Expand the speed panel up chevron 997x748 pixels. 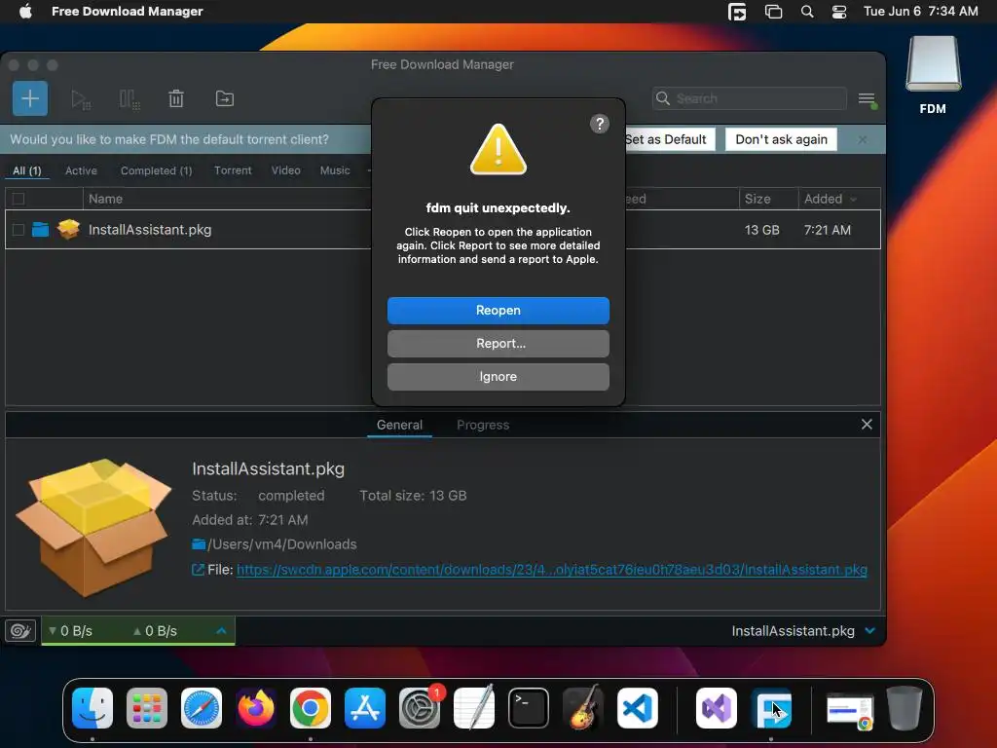221,630
